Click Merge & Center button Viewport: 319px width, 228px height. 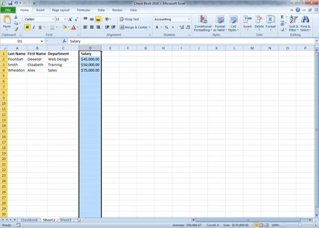(x=133, y=27)
